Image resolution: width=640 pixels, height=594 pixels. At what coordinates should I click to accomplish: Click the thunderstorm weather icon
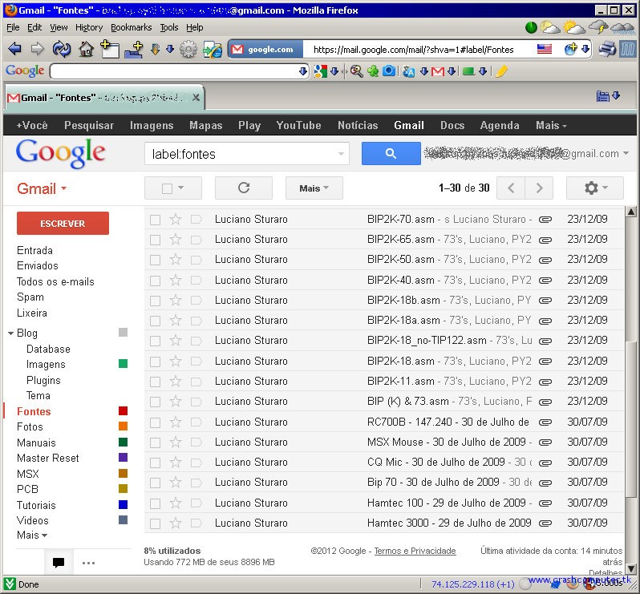pos(599,27)
